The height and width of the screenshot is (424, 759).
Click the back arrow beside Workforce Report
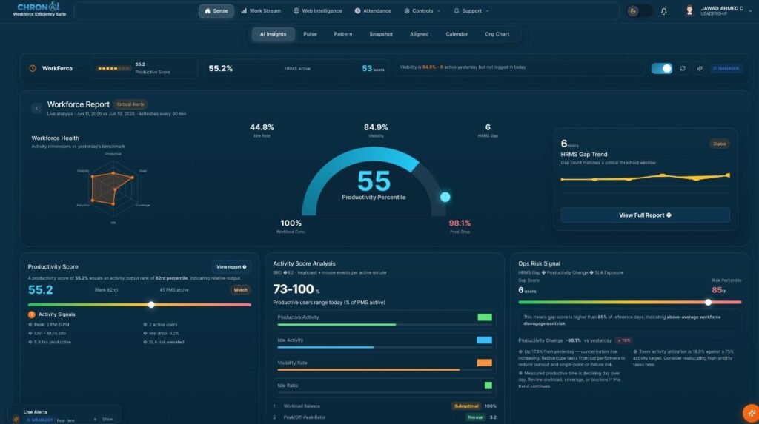(36, 108)
